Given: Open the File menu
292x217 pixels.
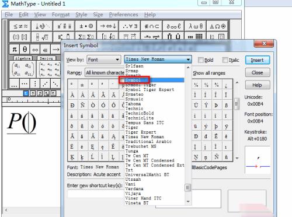Looking at the screenshot, I should click(x=9, y=15).
